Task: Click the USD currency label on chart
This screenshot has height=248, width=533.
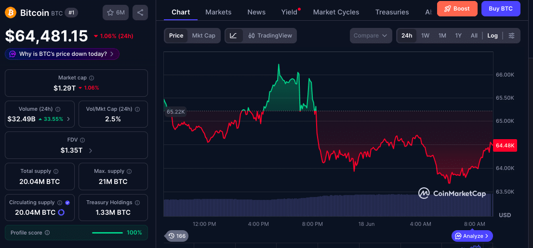Action: 505,215
